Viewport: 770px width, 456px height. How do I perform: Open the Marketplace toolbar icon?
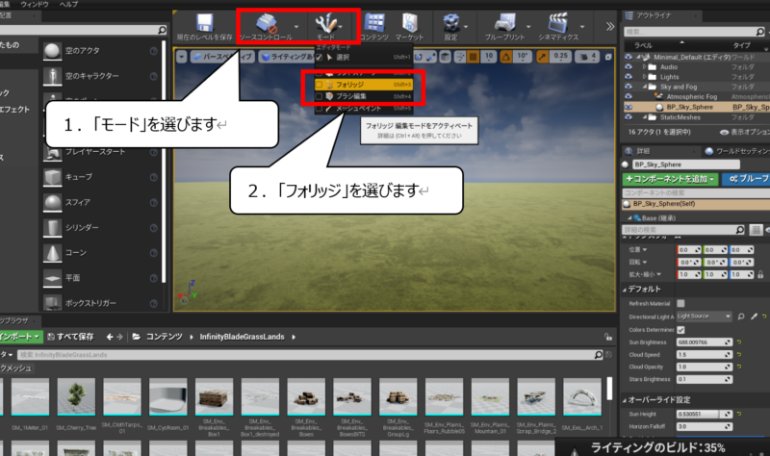410,23
